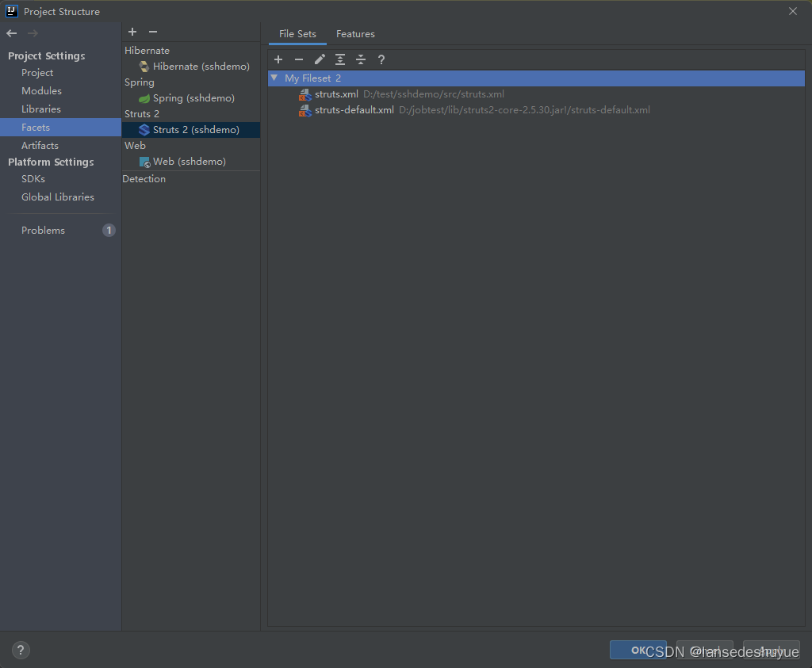Select Hibernate facet type group
The height and width of the screenshot is (668, 812).
click(x=147, y=51)
